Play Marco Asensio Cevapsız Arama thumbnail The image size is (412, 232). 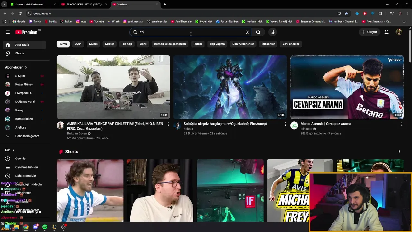347,87
